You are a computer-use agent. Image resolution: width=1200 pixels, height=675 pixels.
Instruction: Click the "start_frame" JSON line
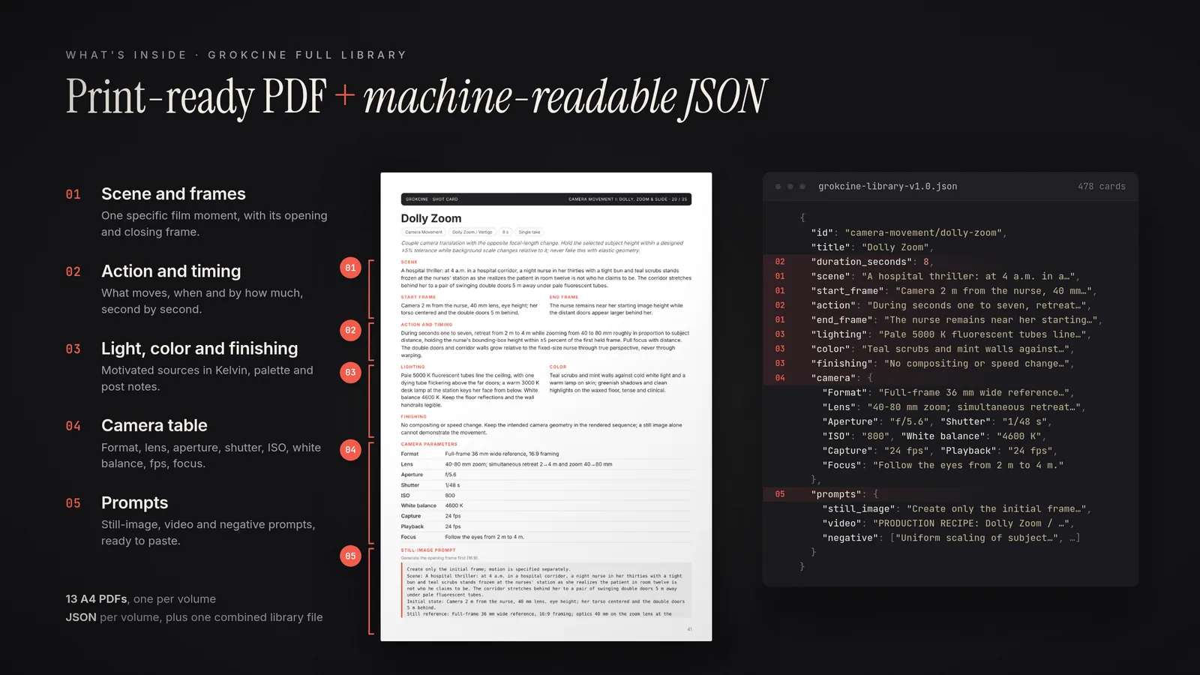click(954, 290)
